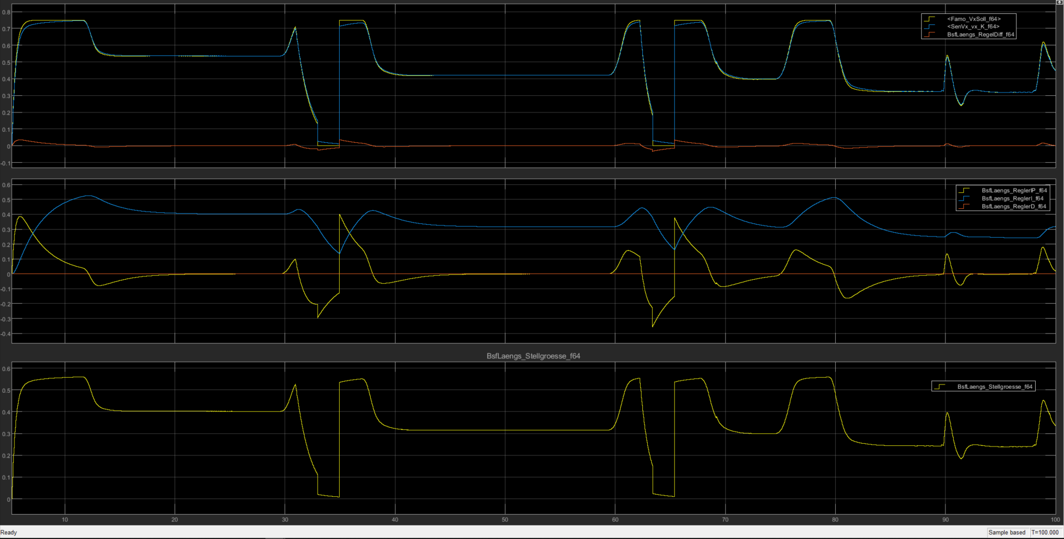Click the Sample based status indicator
1064x539 pixels.
(1006, 532)
